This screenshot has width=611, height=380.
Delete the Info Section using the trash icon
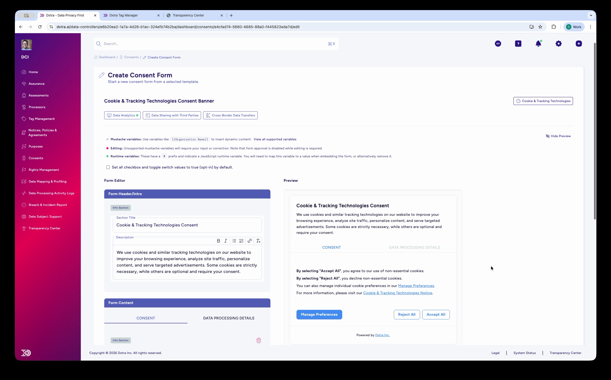coord(258,340)
